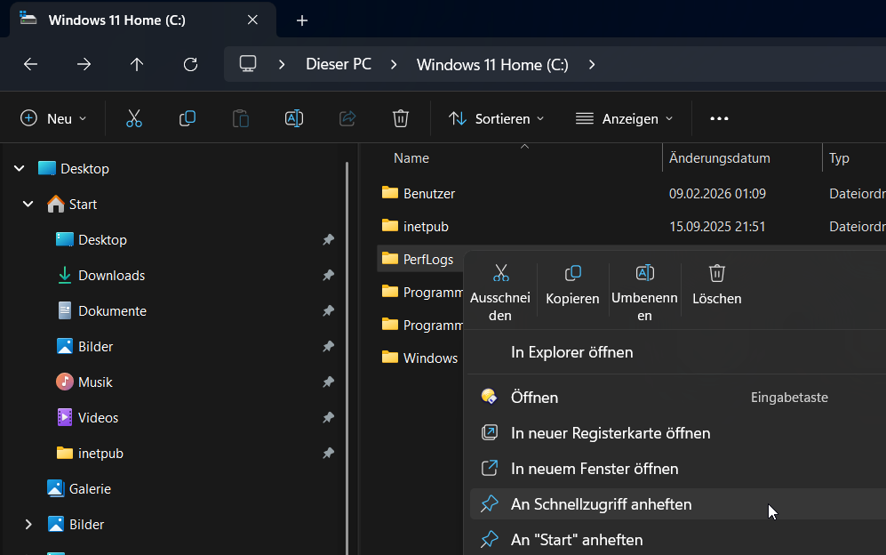The image size is (886, 555).
Task: Go back with the left arrow
Action: point(30,65)
